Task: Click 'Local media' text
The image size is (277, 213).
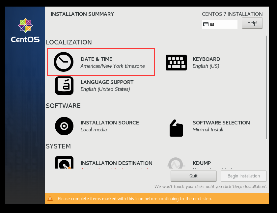Action: [94, 130]
